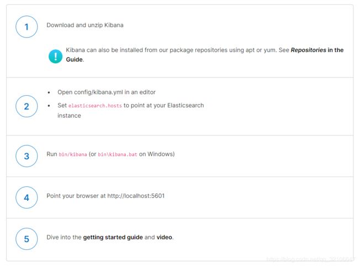Click the http://localhost:5601 address text
359x266 pixels.
pyautogui.click(x=136, y=196)
